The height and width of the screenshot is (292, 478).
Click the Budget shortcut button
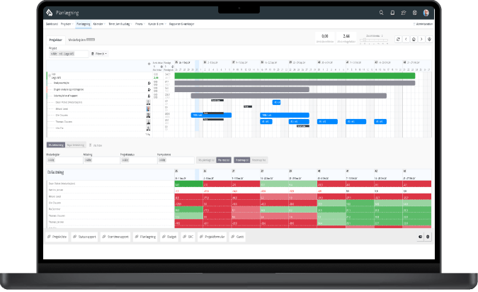click(x=169, y=237)
